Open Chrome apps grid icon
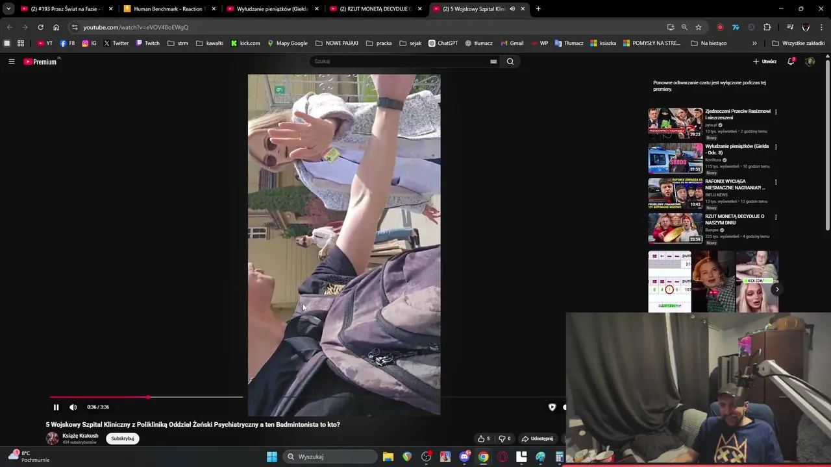The image size is (831, 467). tap(21, 43)
